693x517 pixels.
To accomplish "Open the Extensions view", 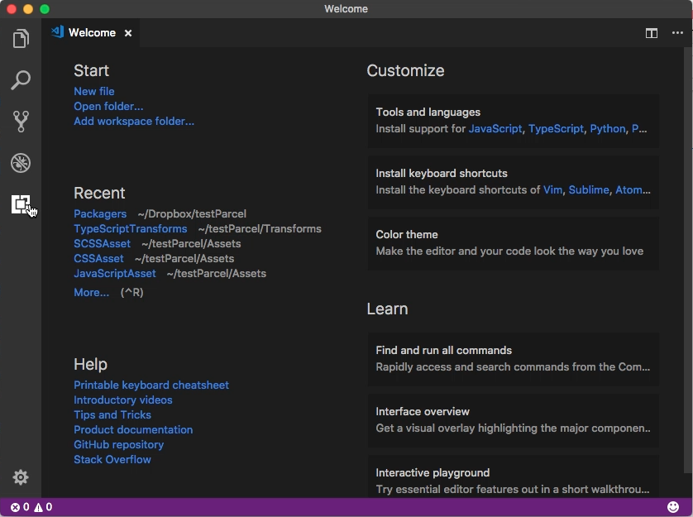I will (x=21, y=204).
